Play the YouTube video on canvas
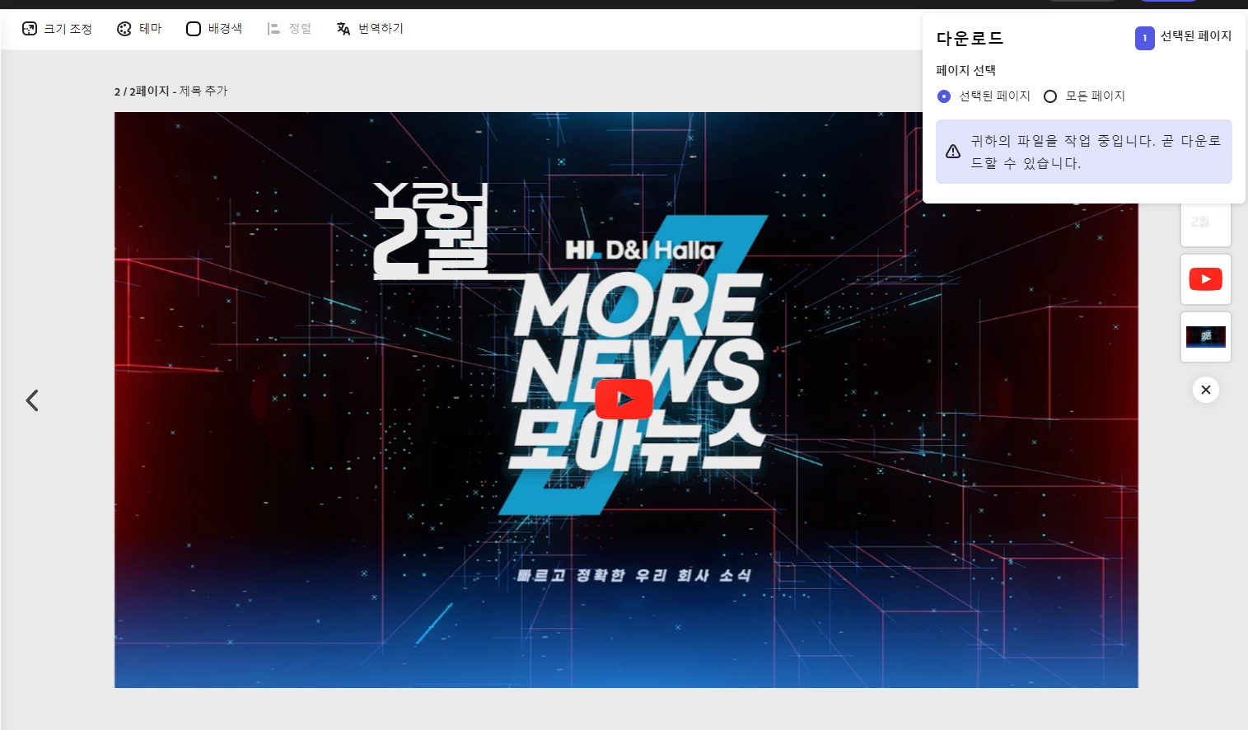 (624, 400)
